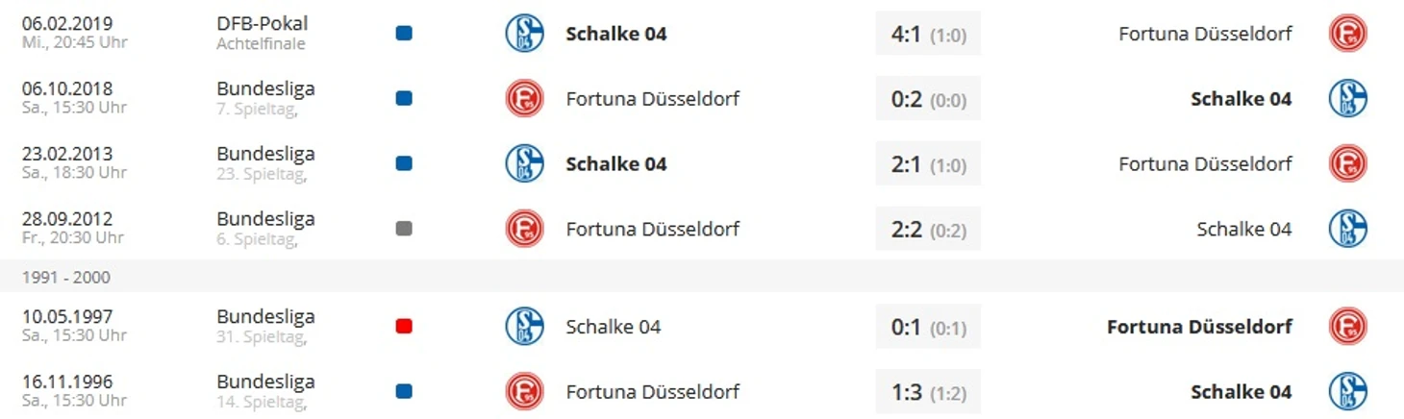Click Fortuna Düsseldorf crest in 28.09.2012 row
1404x419 pixels.
click(525, 229)
